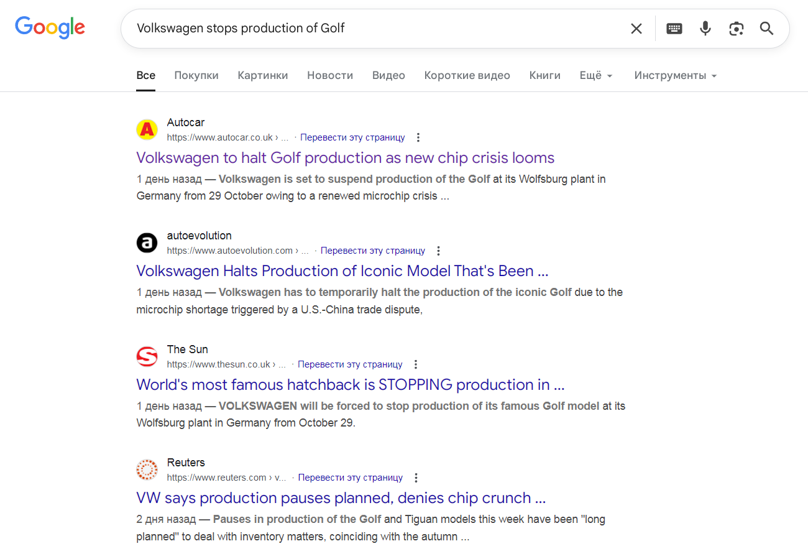Start voice search with the microphone icon
This screenshot has width=808, height=559.
[x=705, y=29]
